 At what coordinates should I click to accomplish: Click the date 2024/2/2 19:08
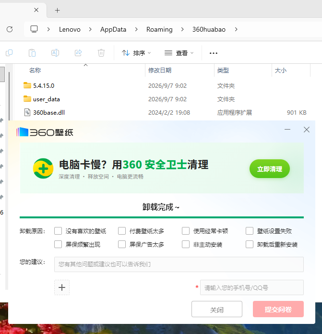click(x=169, y=112)
